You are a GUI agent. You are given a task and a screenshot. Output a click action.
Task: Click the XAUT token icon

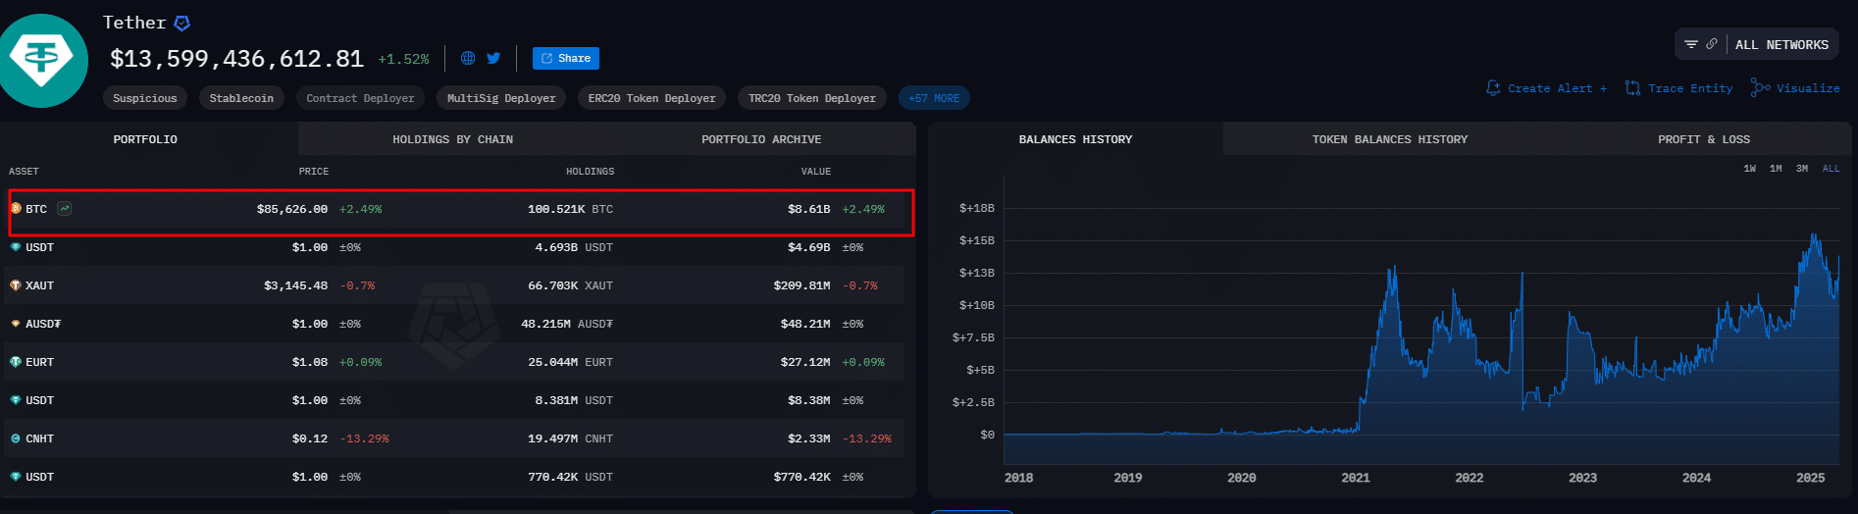pos(16,285)
